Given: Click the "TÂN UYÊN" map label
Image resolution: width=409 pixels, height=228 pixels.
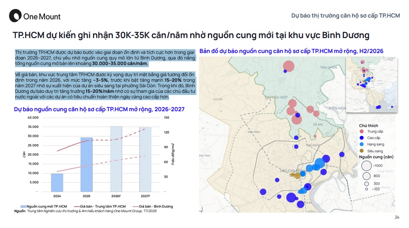Looking at the screenshot, I should (328, 68).
